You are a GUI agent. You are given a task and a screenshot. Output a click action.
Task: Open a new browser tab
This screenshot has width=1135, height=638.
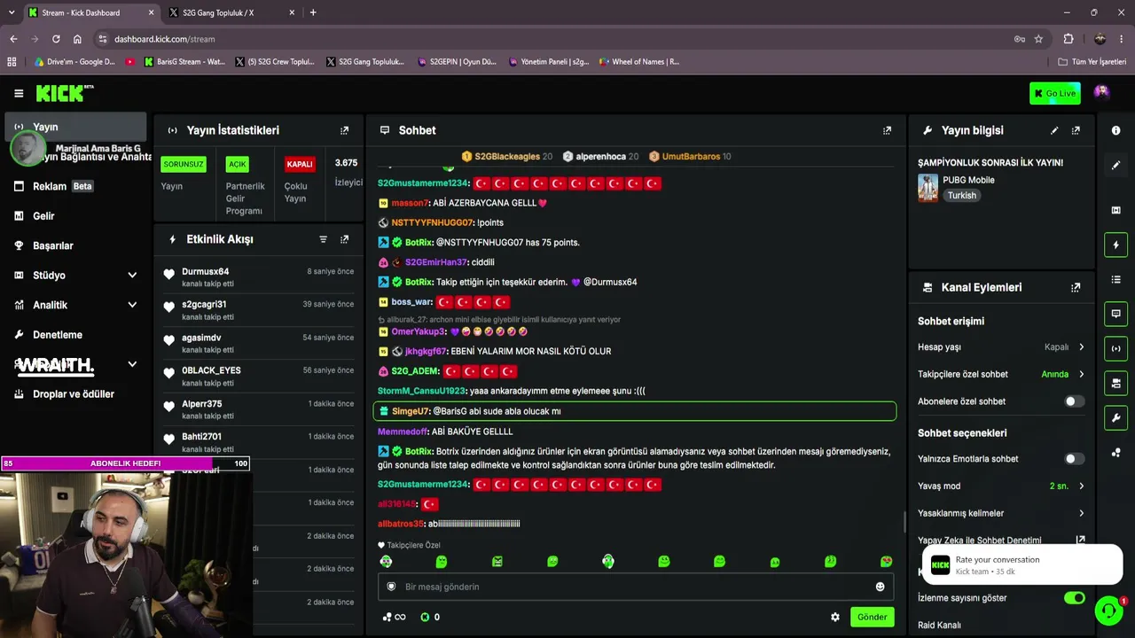pyautogui.click(x=313, y=12)
